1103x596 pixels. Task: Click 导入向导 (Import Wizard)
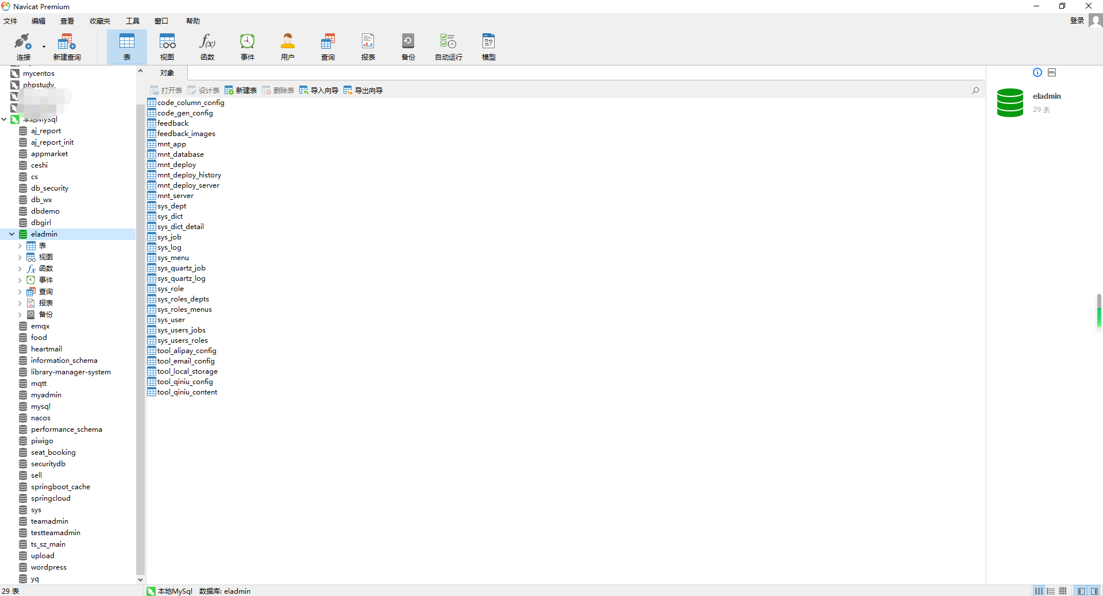pyautogui.click(x=319, y=90)
